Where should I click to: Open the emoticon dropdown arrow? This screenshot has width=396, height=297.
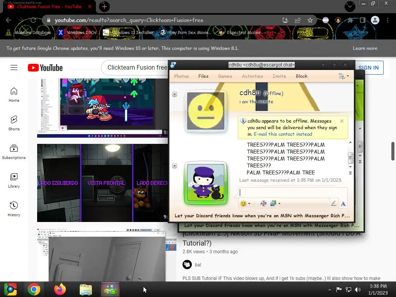click(x=249, y=203)
